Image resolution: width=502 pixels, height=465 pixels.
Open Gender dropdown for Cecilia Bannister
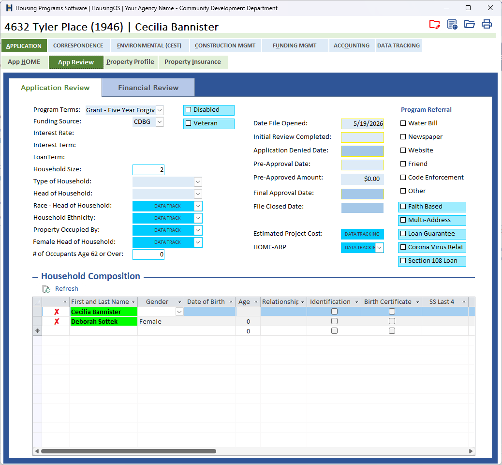(179, 312)
